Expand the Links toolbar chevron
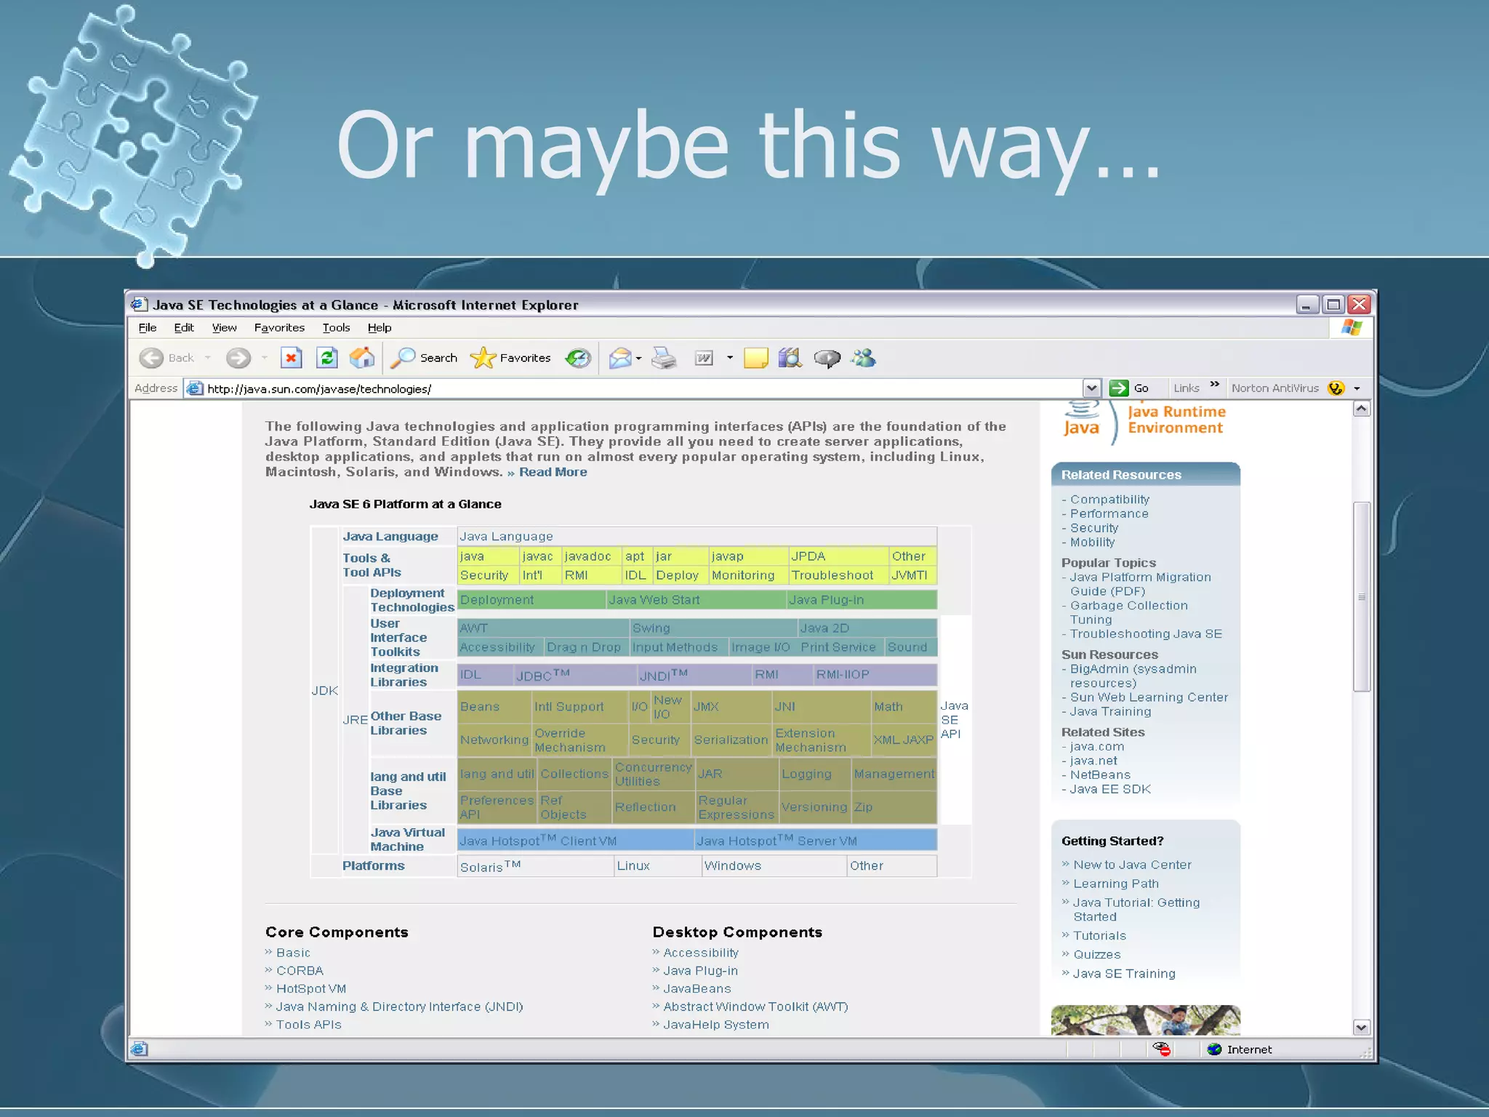 pyautogui.click(x=1214, y=385)
